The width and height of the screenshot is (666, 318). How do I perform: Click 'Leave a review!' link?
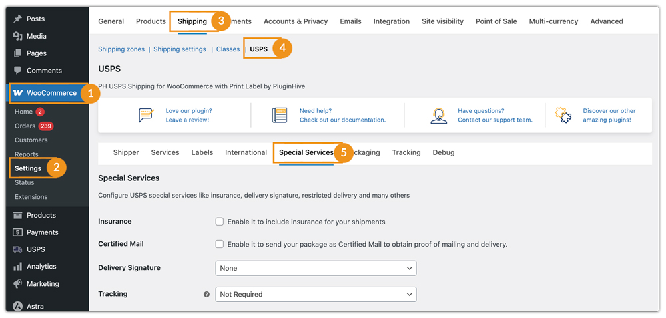click(x=187, y=120)
